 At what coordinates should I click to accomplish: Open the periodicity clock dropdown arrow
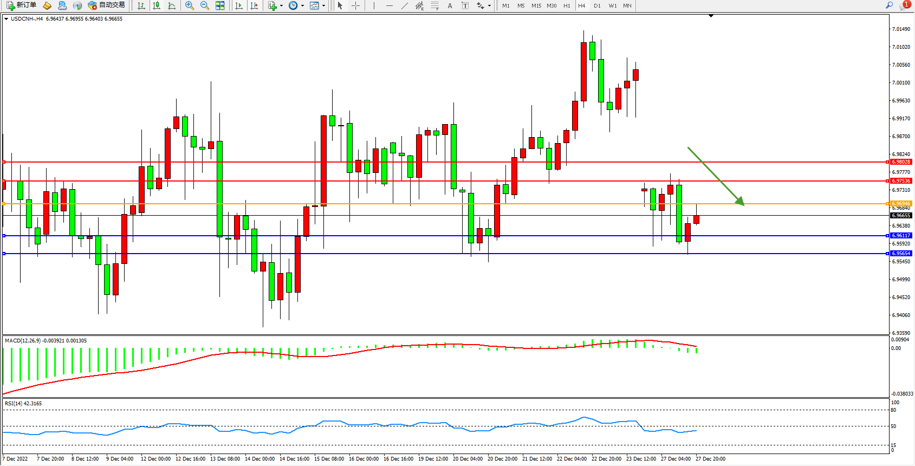302,6
